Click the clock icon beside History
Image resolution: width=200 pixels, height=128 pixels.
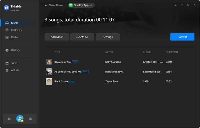pyautogui.click(x=7, y=50)
